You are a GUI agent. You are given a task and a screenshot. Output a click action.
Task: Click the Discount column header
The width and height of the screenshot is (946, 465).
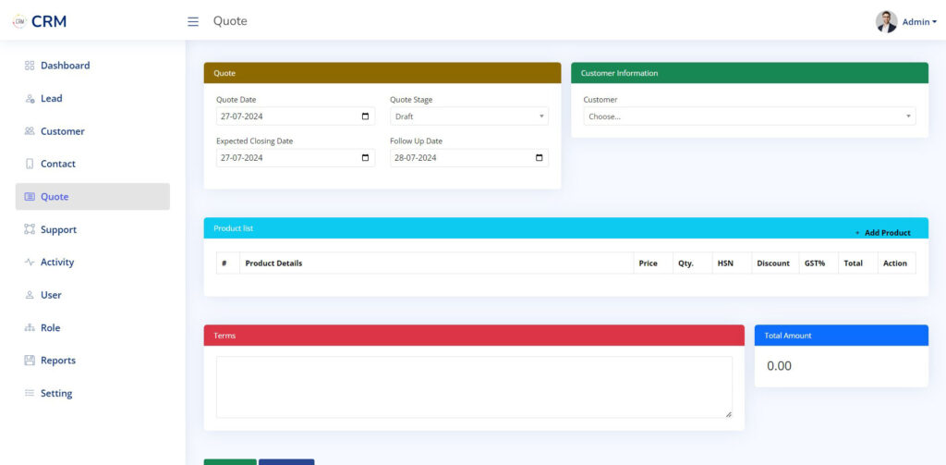[773, 263]
